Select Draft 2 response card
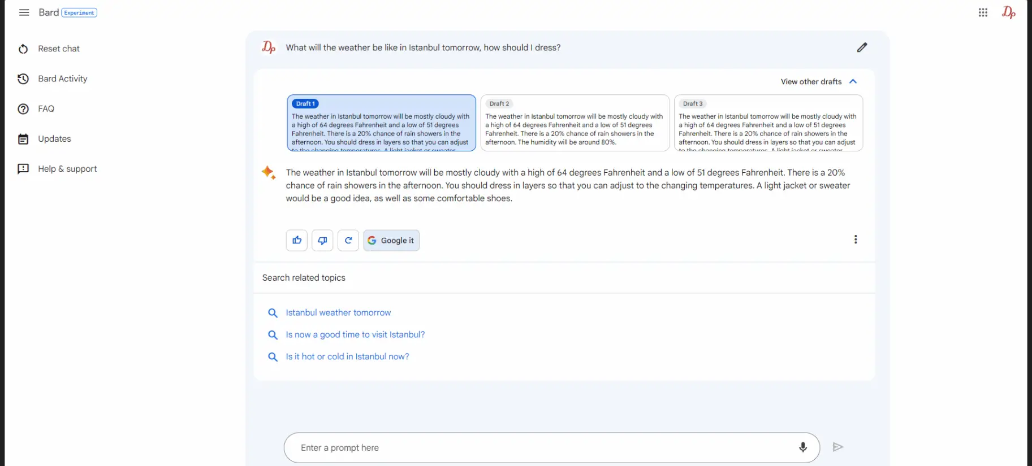This screenshot has width=1032, height=466. 575,123
